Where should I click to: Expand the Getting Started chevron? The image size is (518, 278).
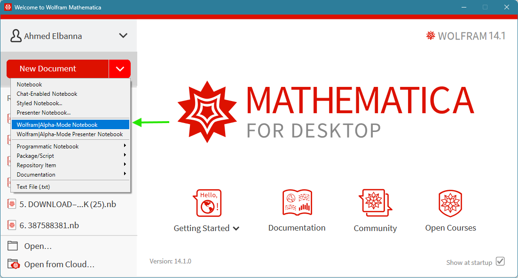236,229
